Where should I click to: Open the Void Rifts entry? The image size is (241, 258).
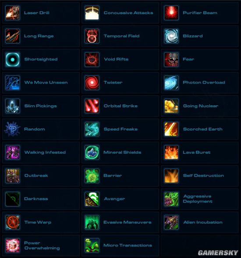[120, 60]
